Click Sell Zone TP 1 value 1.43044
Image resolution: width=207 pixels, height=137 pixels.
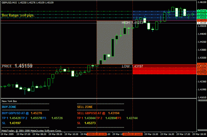[90, 118]
